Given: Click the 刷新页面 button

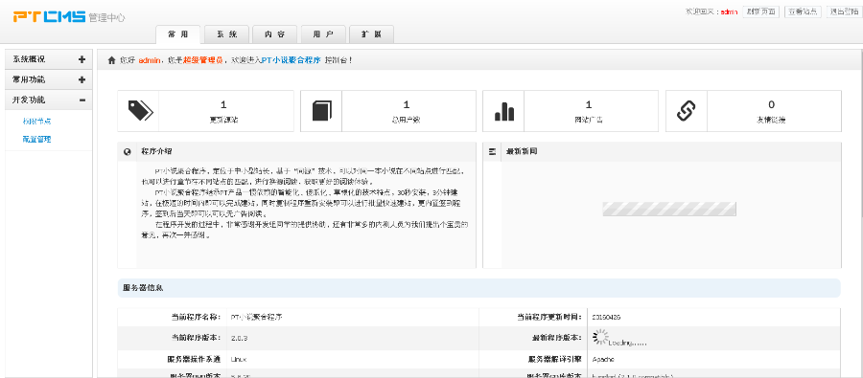Looking at the screenshot, I should point(761,11).
